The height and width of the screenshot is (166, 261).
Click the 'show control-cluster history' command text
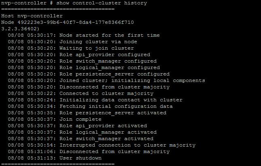pyautogui.click(x=102, y=3)
